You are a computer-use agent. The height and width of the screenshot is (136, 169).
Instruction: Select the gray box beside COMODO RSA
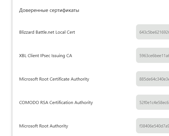[x=153, y=102]
